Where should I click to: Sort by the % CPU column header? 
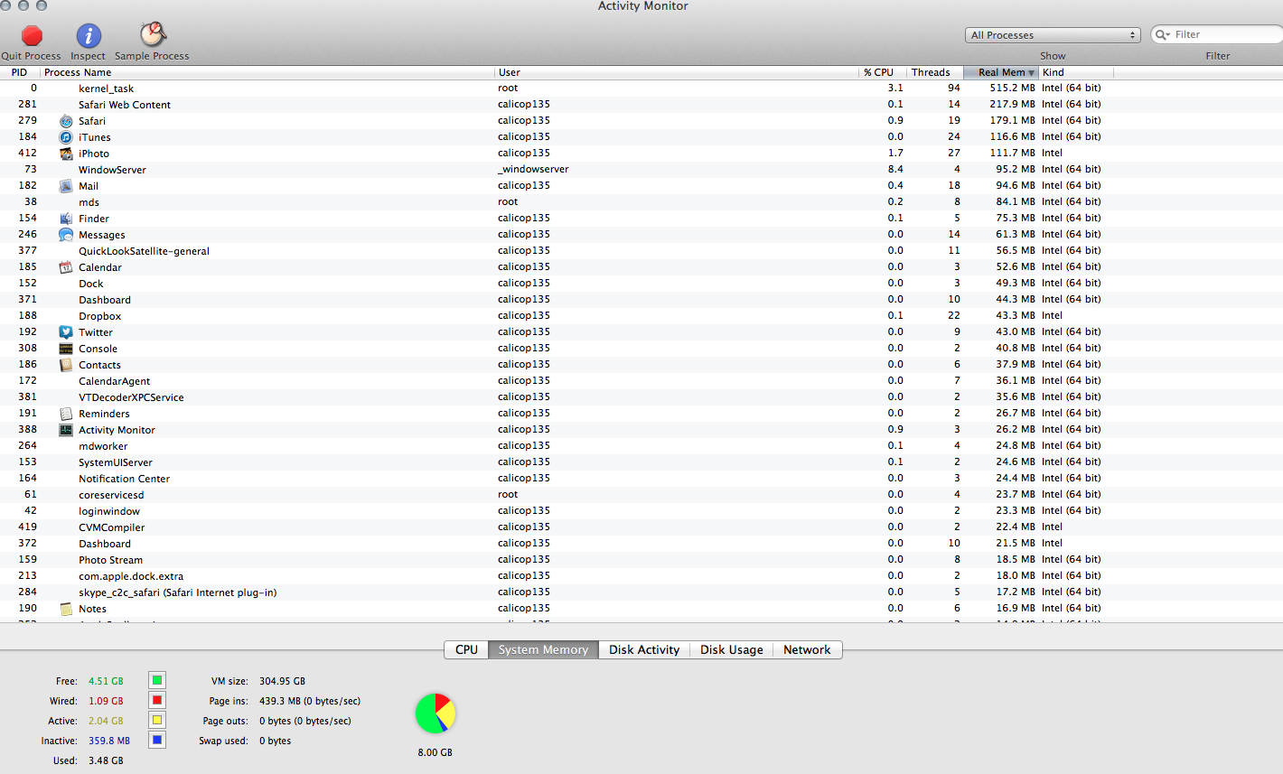883,72
